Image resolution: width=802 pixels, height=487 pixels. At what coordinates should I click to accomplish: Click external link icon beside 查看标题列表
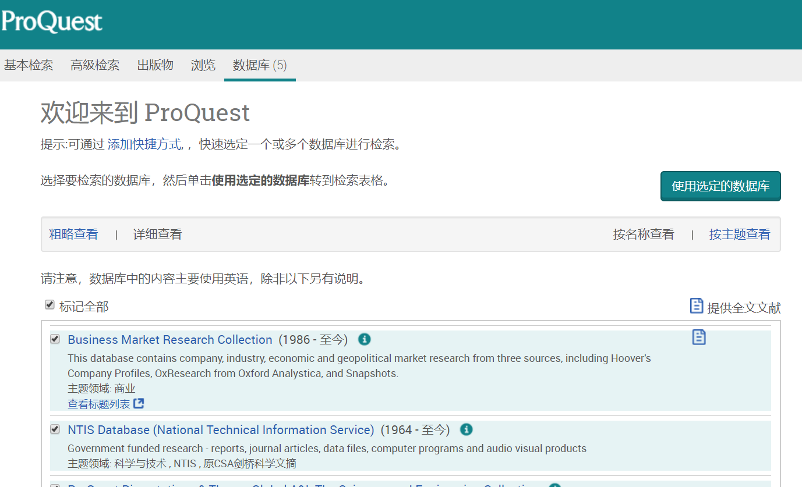139,403
